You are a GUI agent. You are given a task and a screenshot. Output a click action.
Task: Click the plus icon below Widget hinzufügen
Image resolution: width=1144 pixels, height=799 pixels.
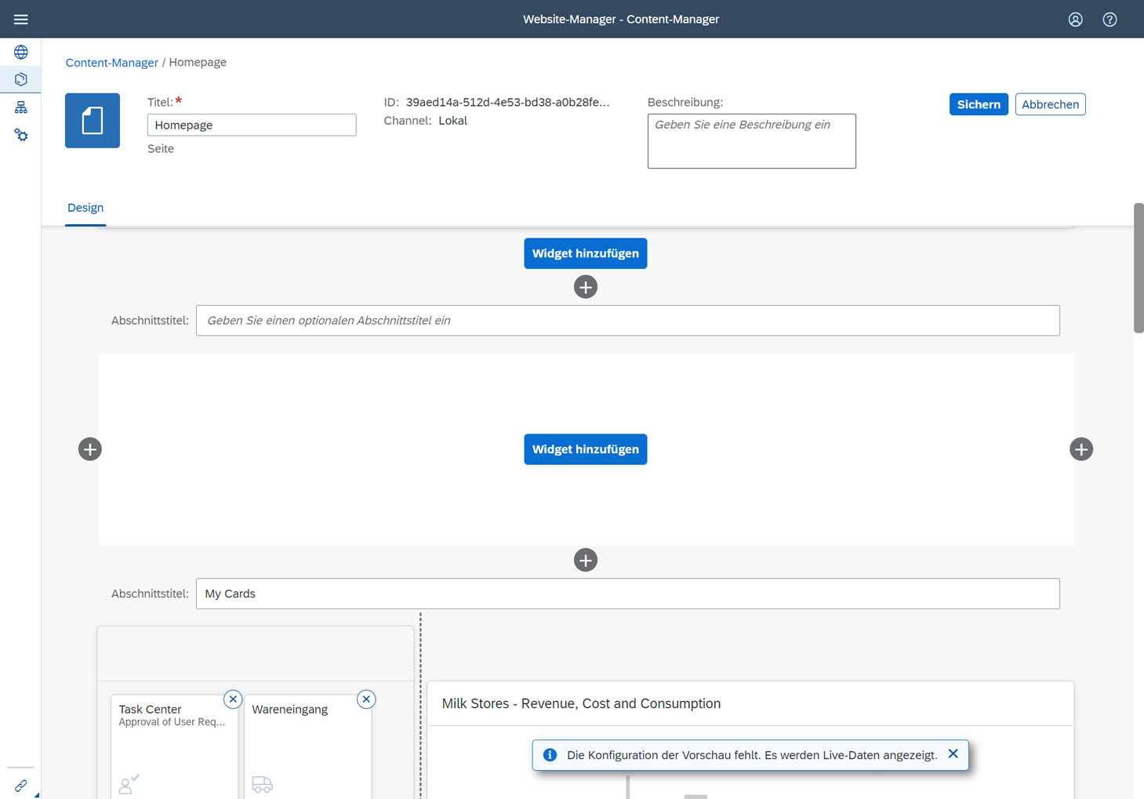(x=585, y=287)
